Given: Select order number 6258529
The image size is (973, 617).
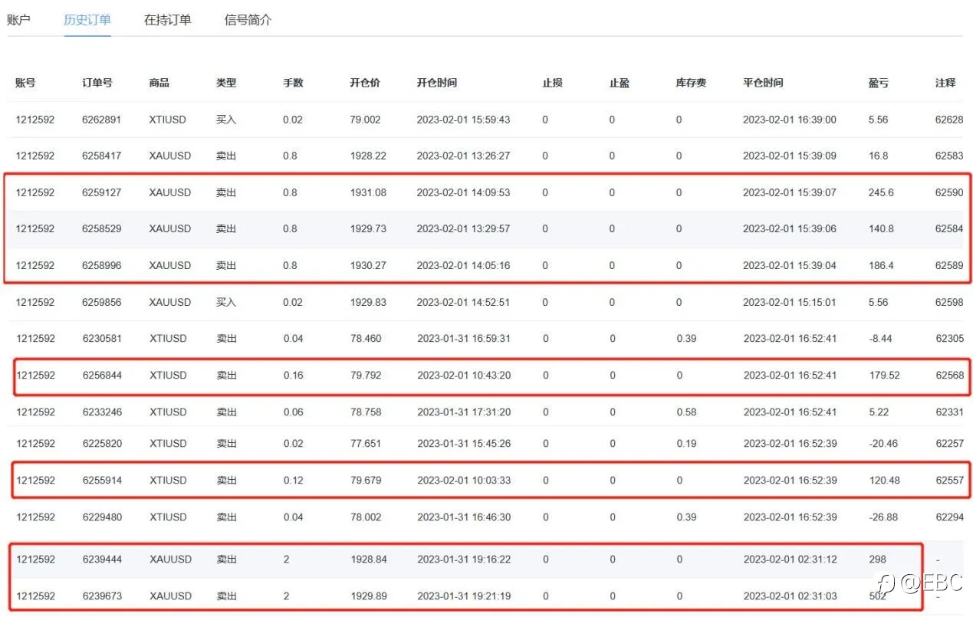Looking at the screenshot, I should pos(102,228).
